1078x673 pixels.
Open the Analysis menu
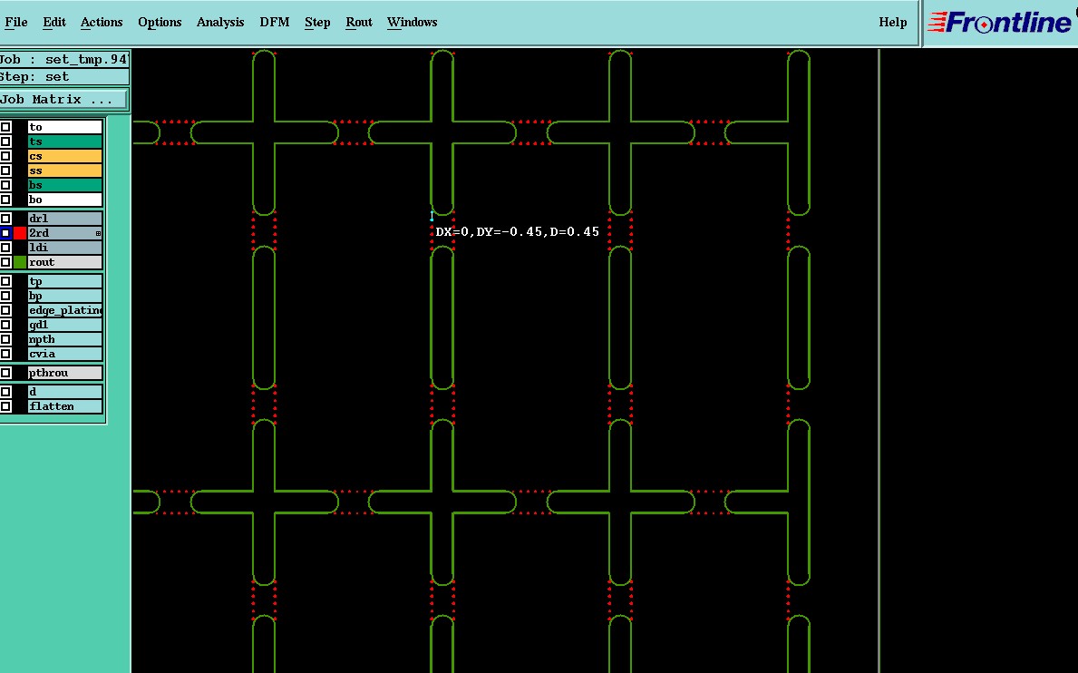220,22
